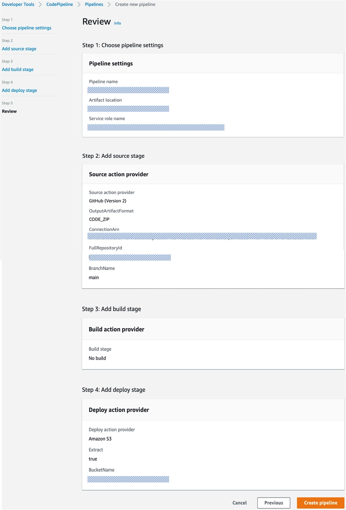Click the 'Create new pipeline' breadcrumb text
The height and width of the screenshot is (510, 346).
click(x=135, y=4)
